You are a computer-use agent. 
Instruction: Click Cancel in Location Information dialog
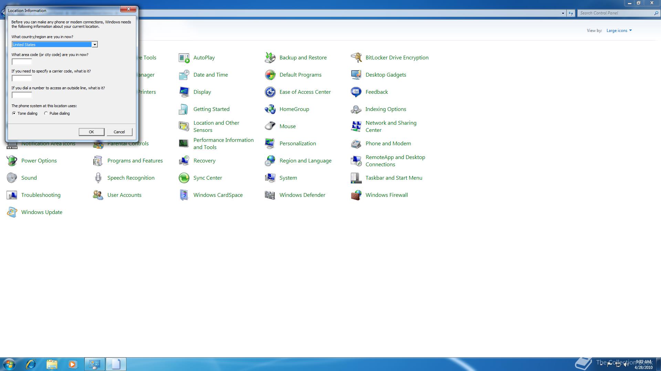(119, 132)
